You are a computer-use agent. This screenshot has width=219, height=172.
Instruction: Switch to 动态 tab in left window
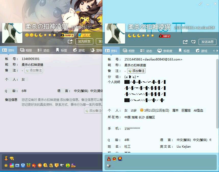tap(44, 50)
